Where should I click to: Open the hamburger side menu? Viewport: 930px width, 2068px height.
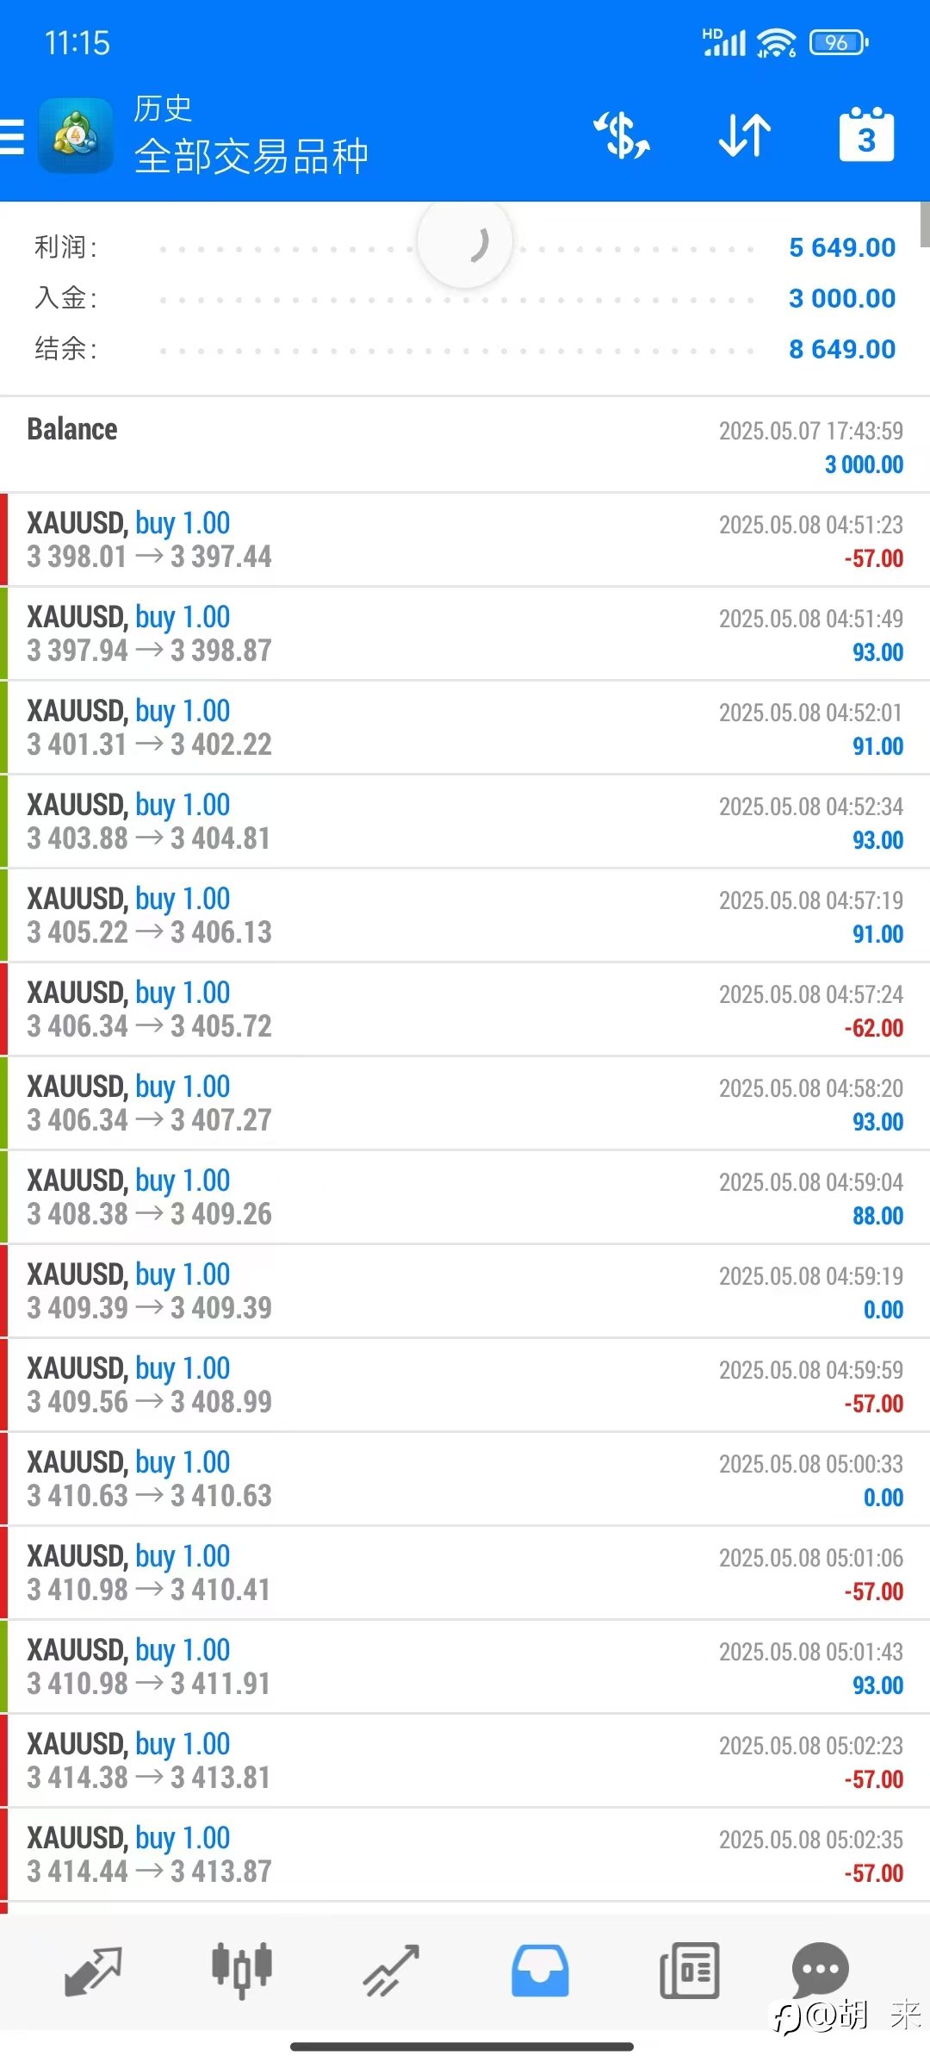(x=12, y=136)
